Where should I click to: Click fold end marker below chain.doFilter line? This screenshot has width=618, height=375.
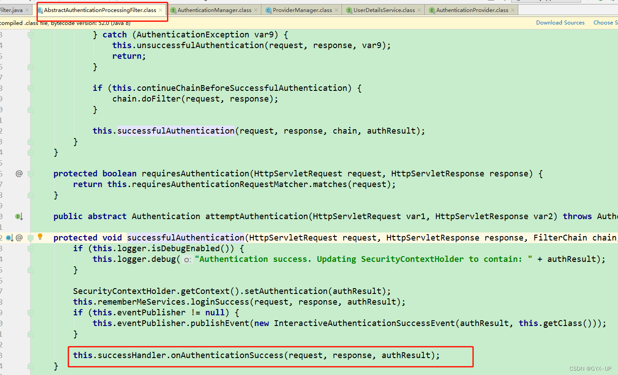click(30, 110)
